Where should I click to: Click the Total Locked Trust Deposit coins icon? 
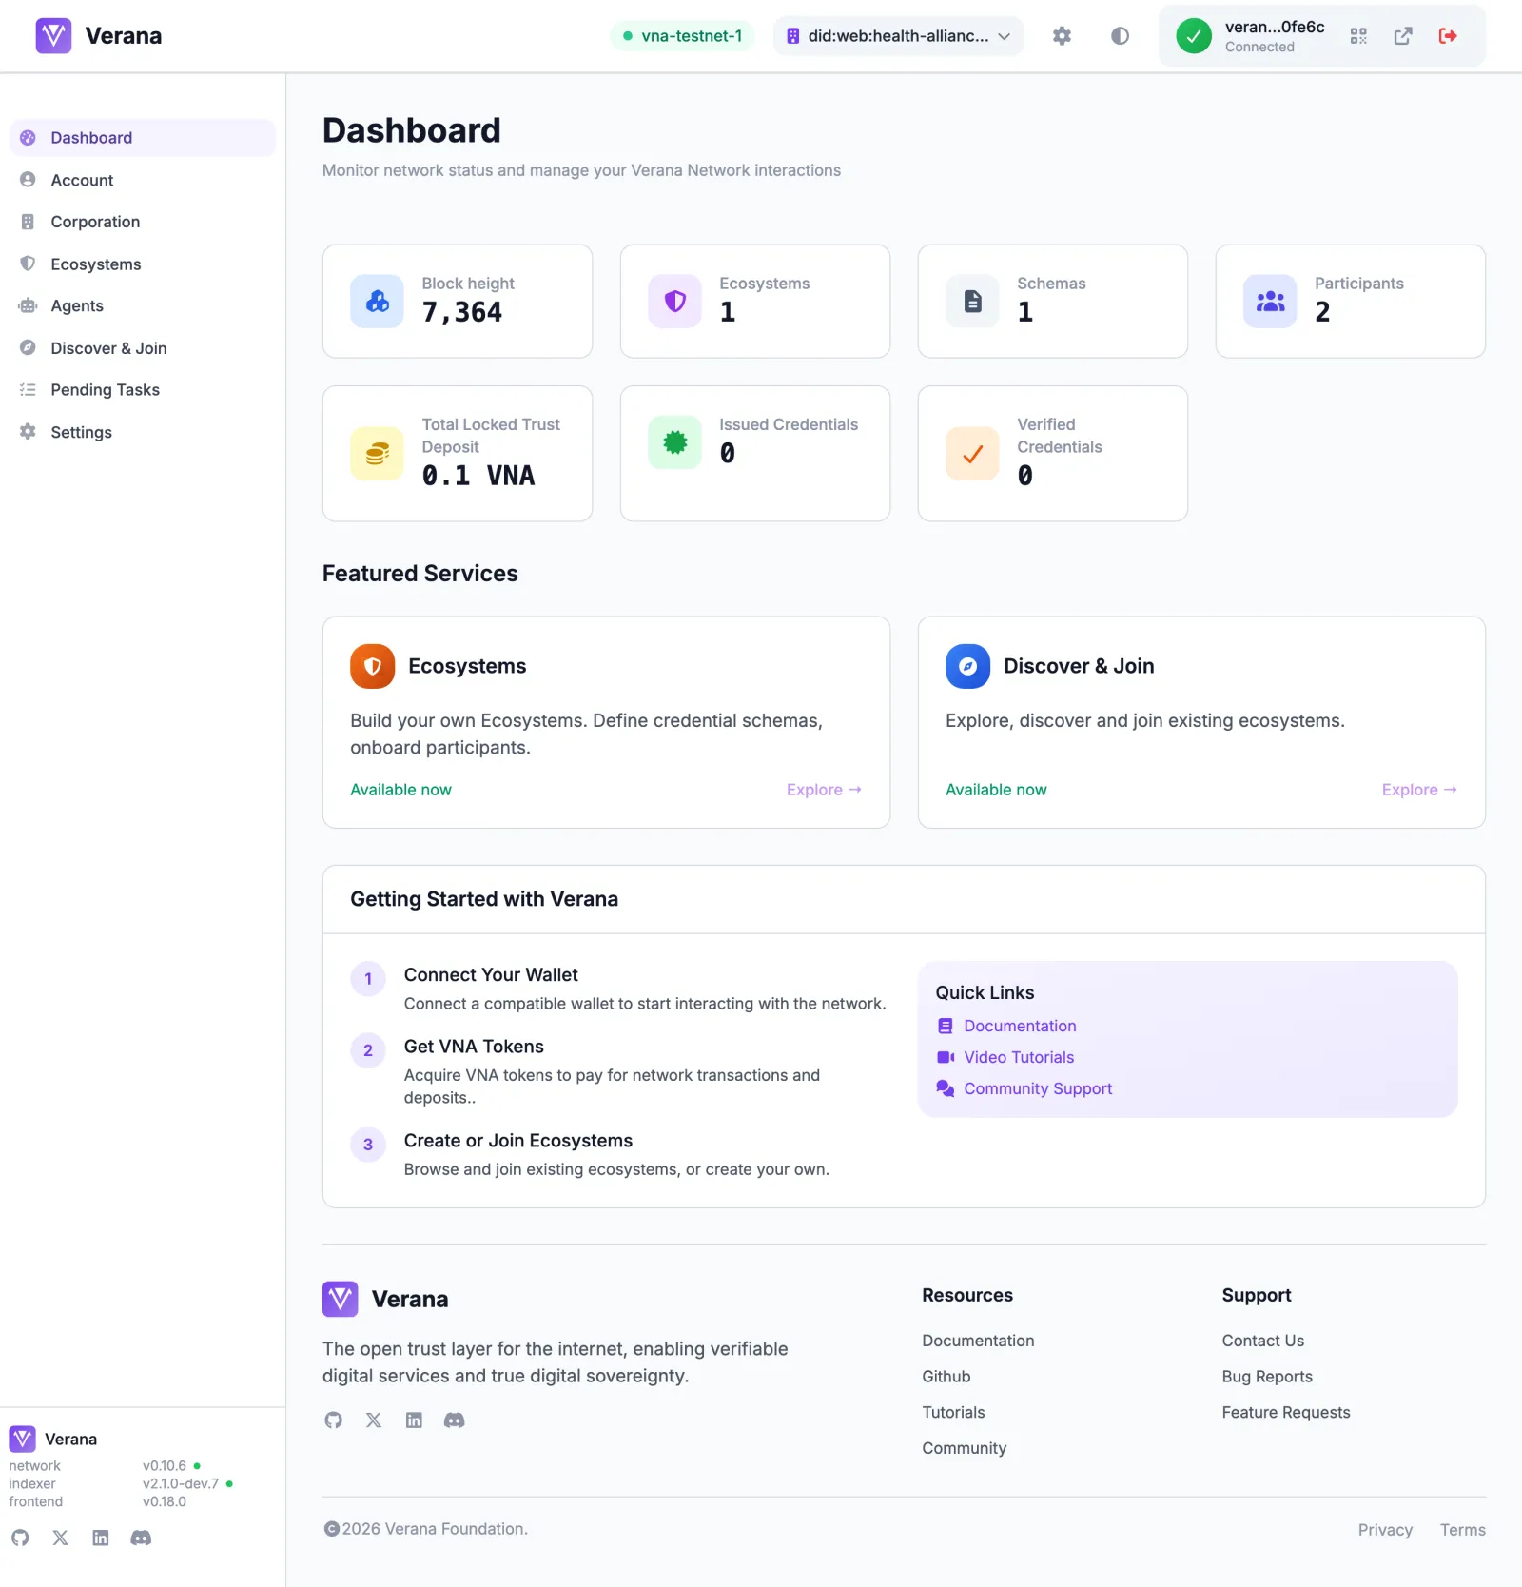(377, 454)
